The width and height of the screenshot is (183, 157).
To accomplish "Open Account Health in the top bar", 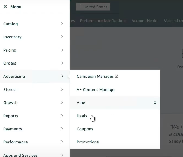I will (x=145, y=21).
